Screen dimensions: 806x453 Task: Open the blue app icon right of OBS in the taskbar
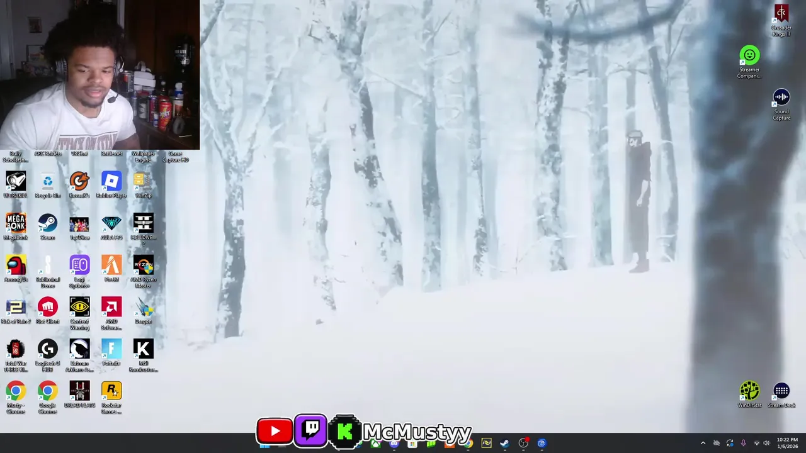[542, 443]
